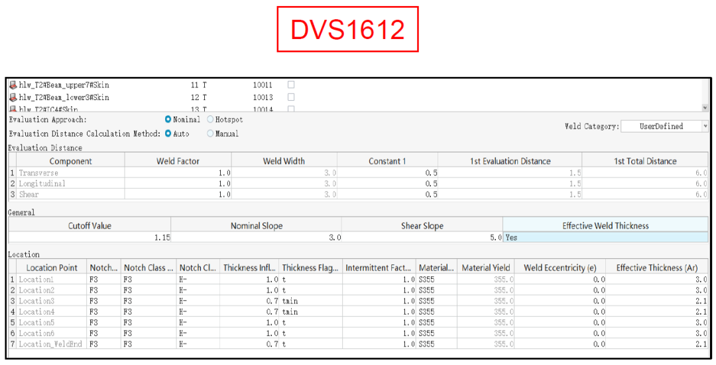Image resolution: width=716 pixels, height=365 pixels.
Task: Switch distance calculation method to Manual
Action: (x=211, y=134)
